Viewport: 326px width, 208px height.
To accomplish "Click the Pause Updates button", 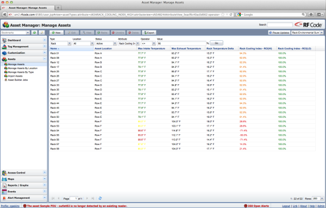I will point(279,33).
